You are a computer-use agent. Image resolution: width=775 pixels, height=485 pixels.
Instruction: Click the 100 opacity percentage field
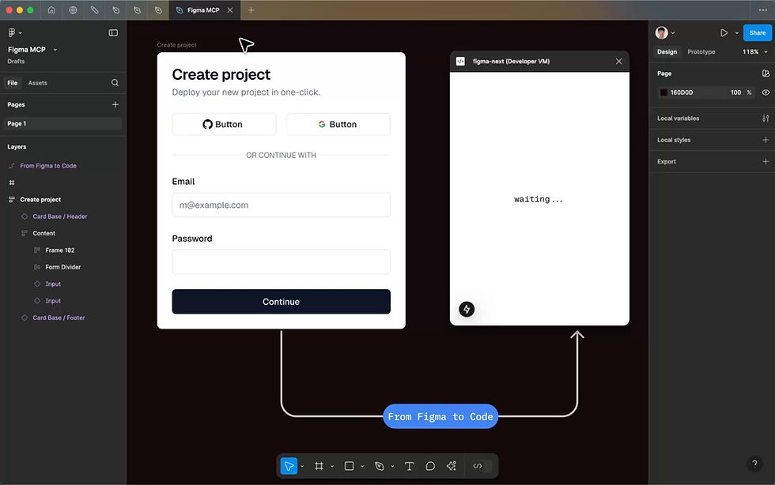point(735,92)
